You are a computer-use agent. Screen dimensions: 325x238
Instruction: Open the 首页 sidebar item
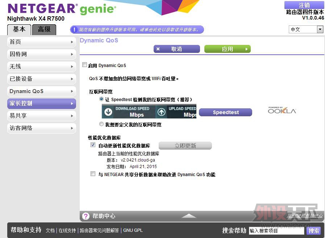(x=42, y=42)
